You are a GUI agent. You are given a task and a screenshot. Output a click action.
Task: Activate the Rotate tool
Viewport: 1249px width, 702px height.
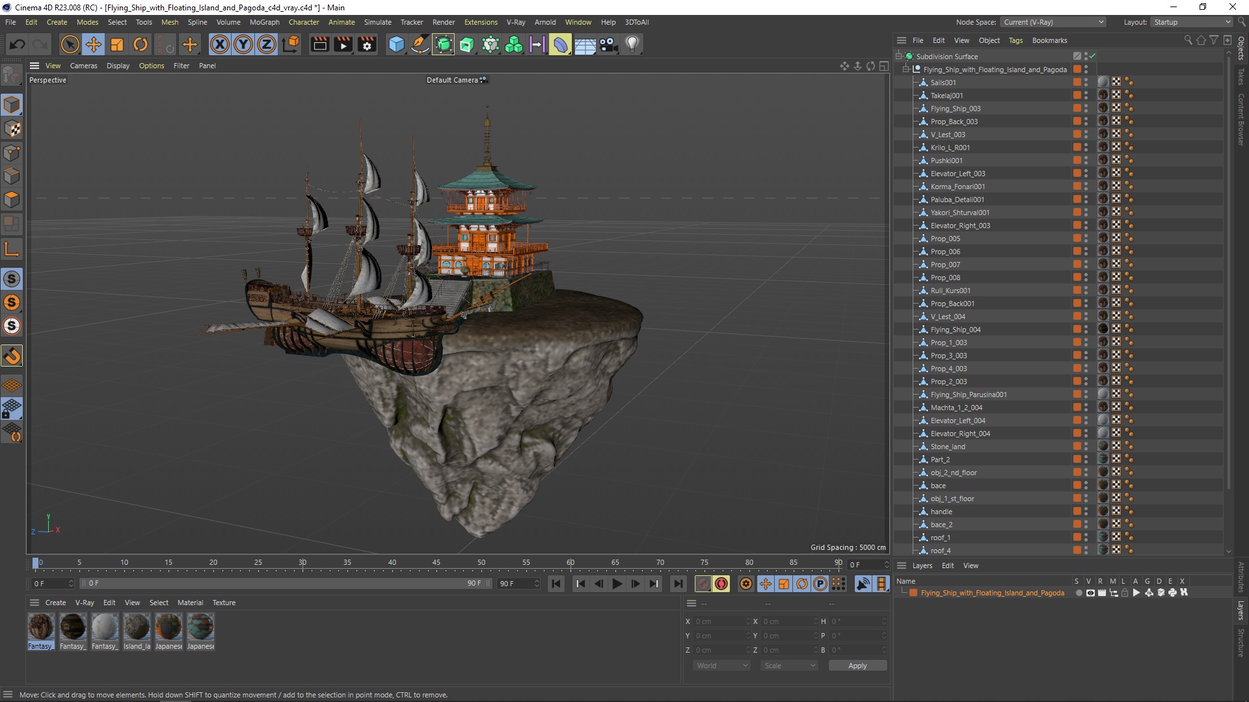[x=141, y=44]
